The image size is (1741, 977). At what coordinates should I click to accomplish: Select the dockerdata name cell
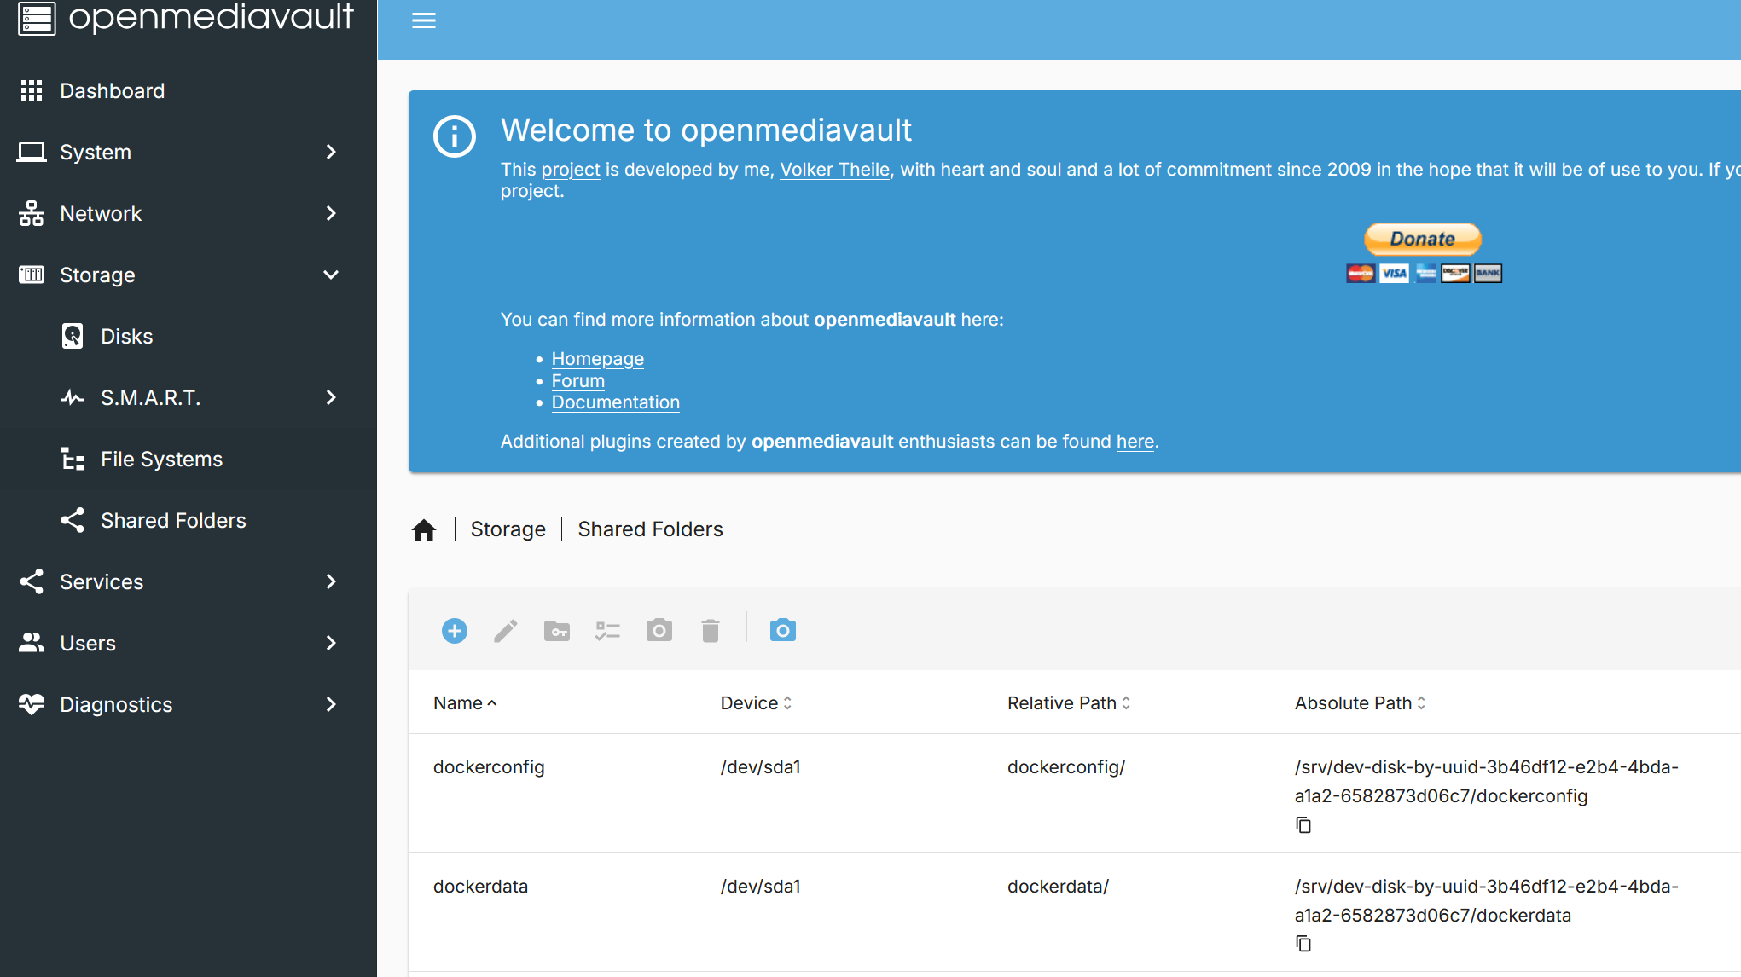tap(480, 887)
